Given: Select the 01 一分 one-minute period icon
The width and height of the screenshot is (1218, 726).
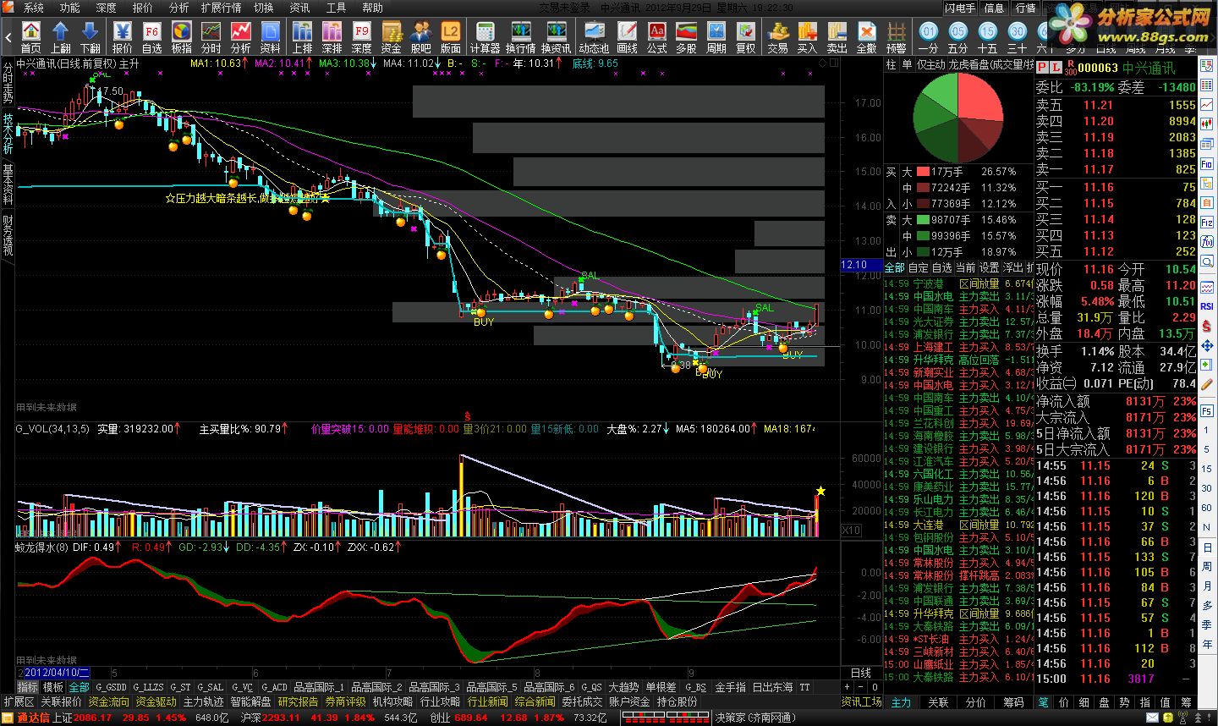Looking at the screenshot, I should coord(928,37).
